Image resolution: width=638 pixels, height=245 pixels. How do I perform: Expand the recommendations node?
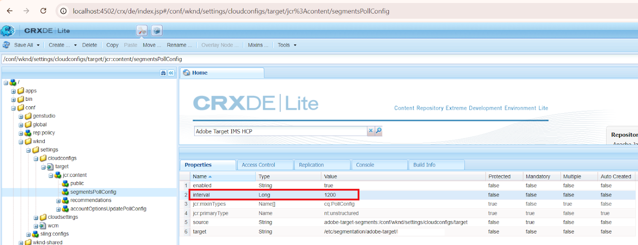pos(58,201)
